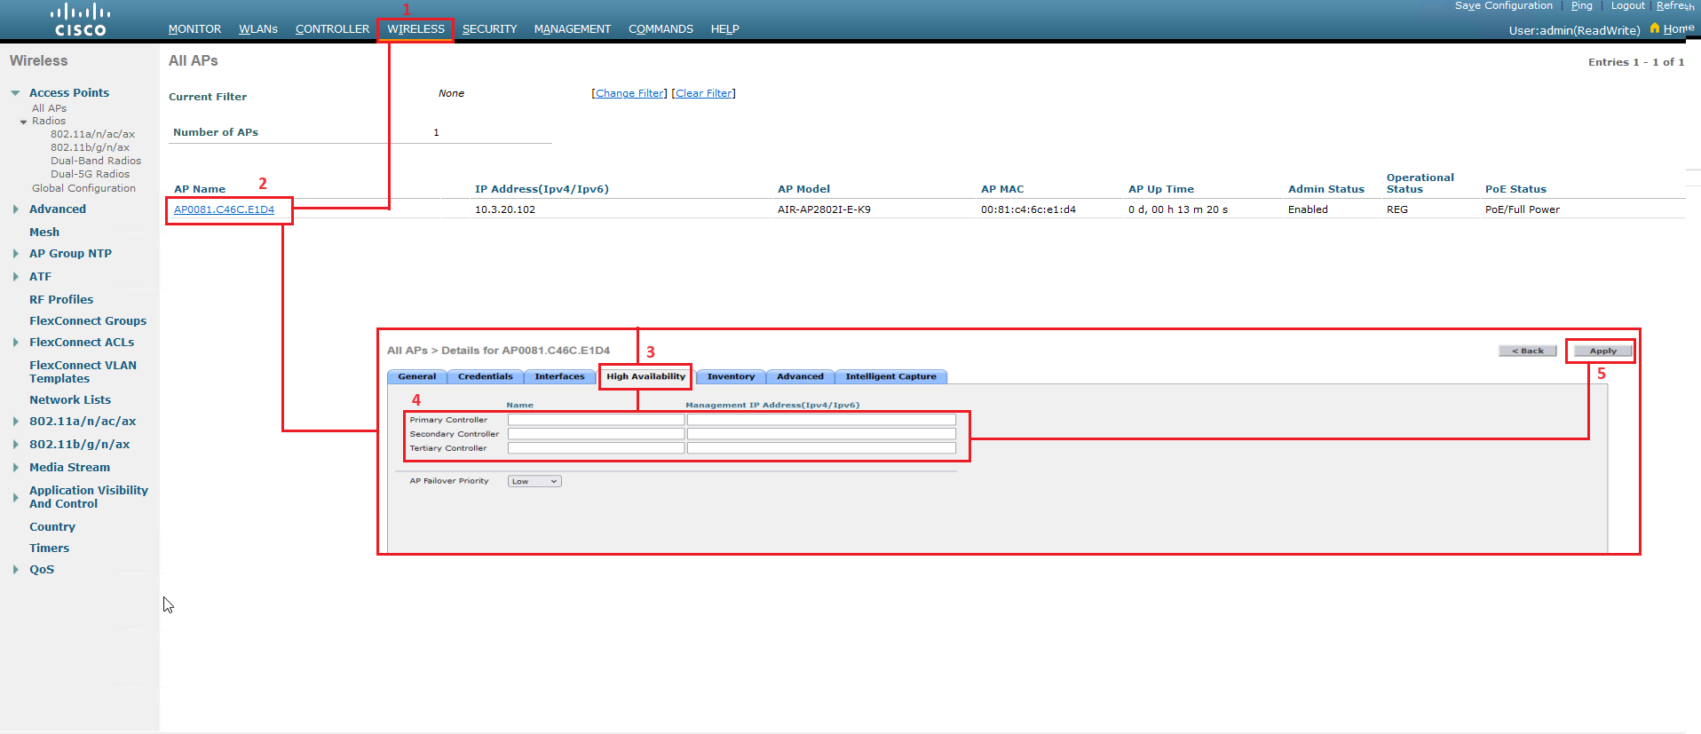Click the Home house icon
The width and height of the screenshot is (1701, 734).
click(x=1655, y=28)
